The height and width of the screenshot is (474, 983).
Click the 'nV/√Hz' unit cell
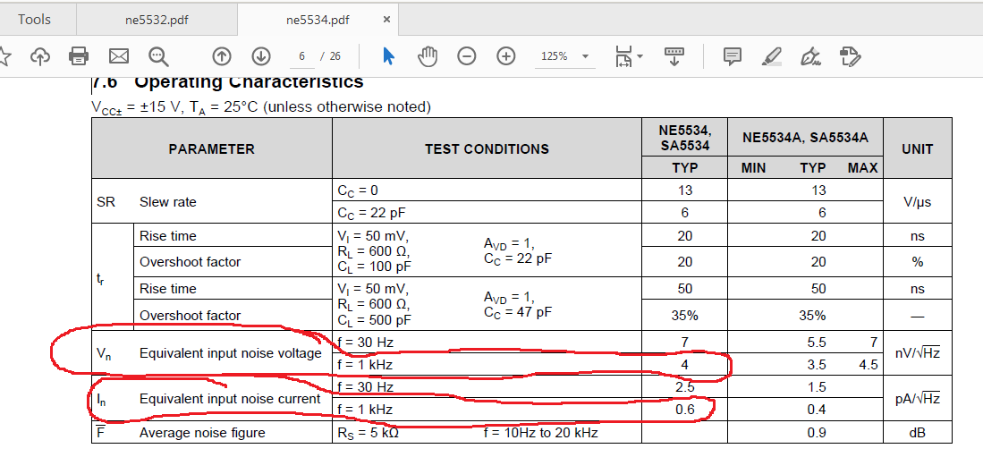coord(918,353)
